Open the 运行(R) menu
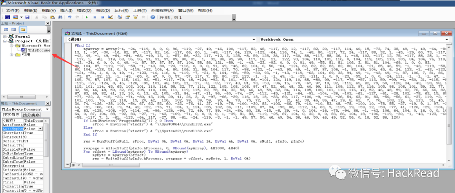Screen dimensions: 455x193 tap(122, 10)
